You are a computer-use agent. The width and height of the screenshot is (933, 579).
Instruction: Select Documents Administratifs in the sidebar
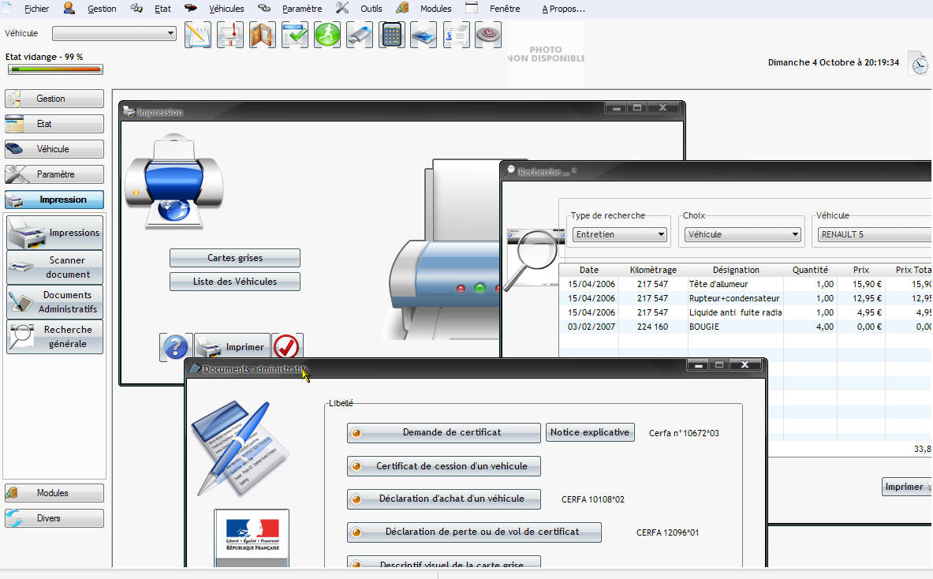(55, 302)
